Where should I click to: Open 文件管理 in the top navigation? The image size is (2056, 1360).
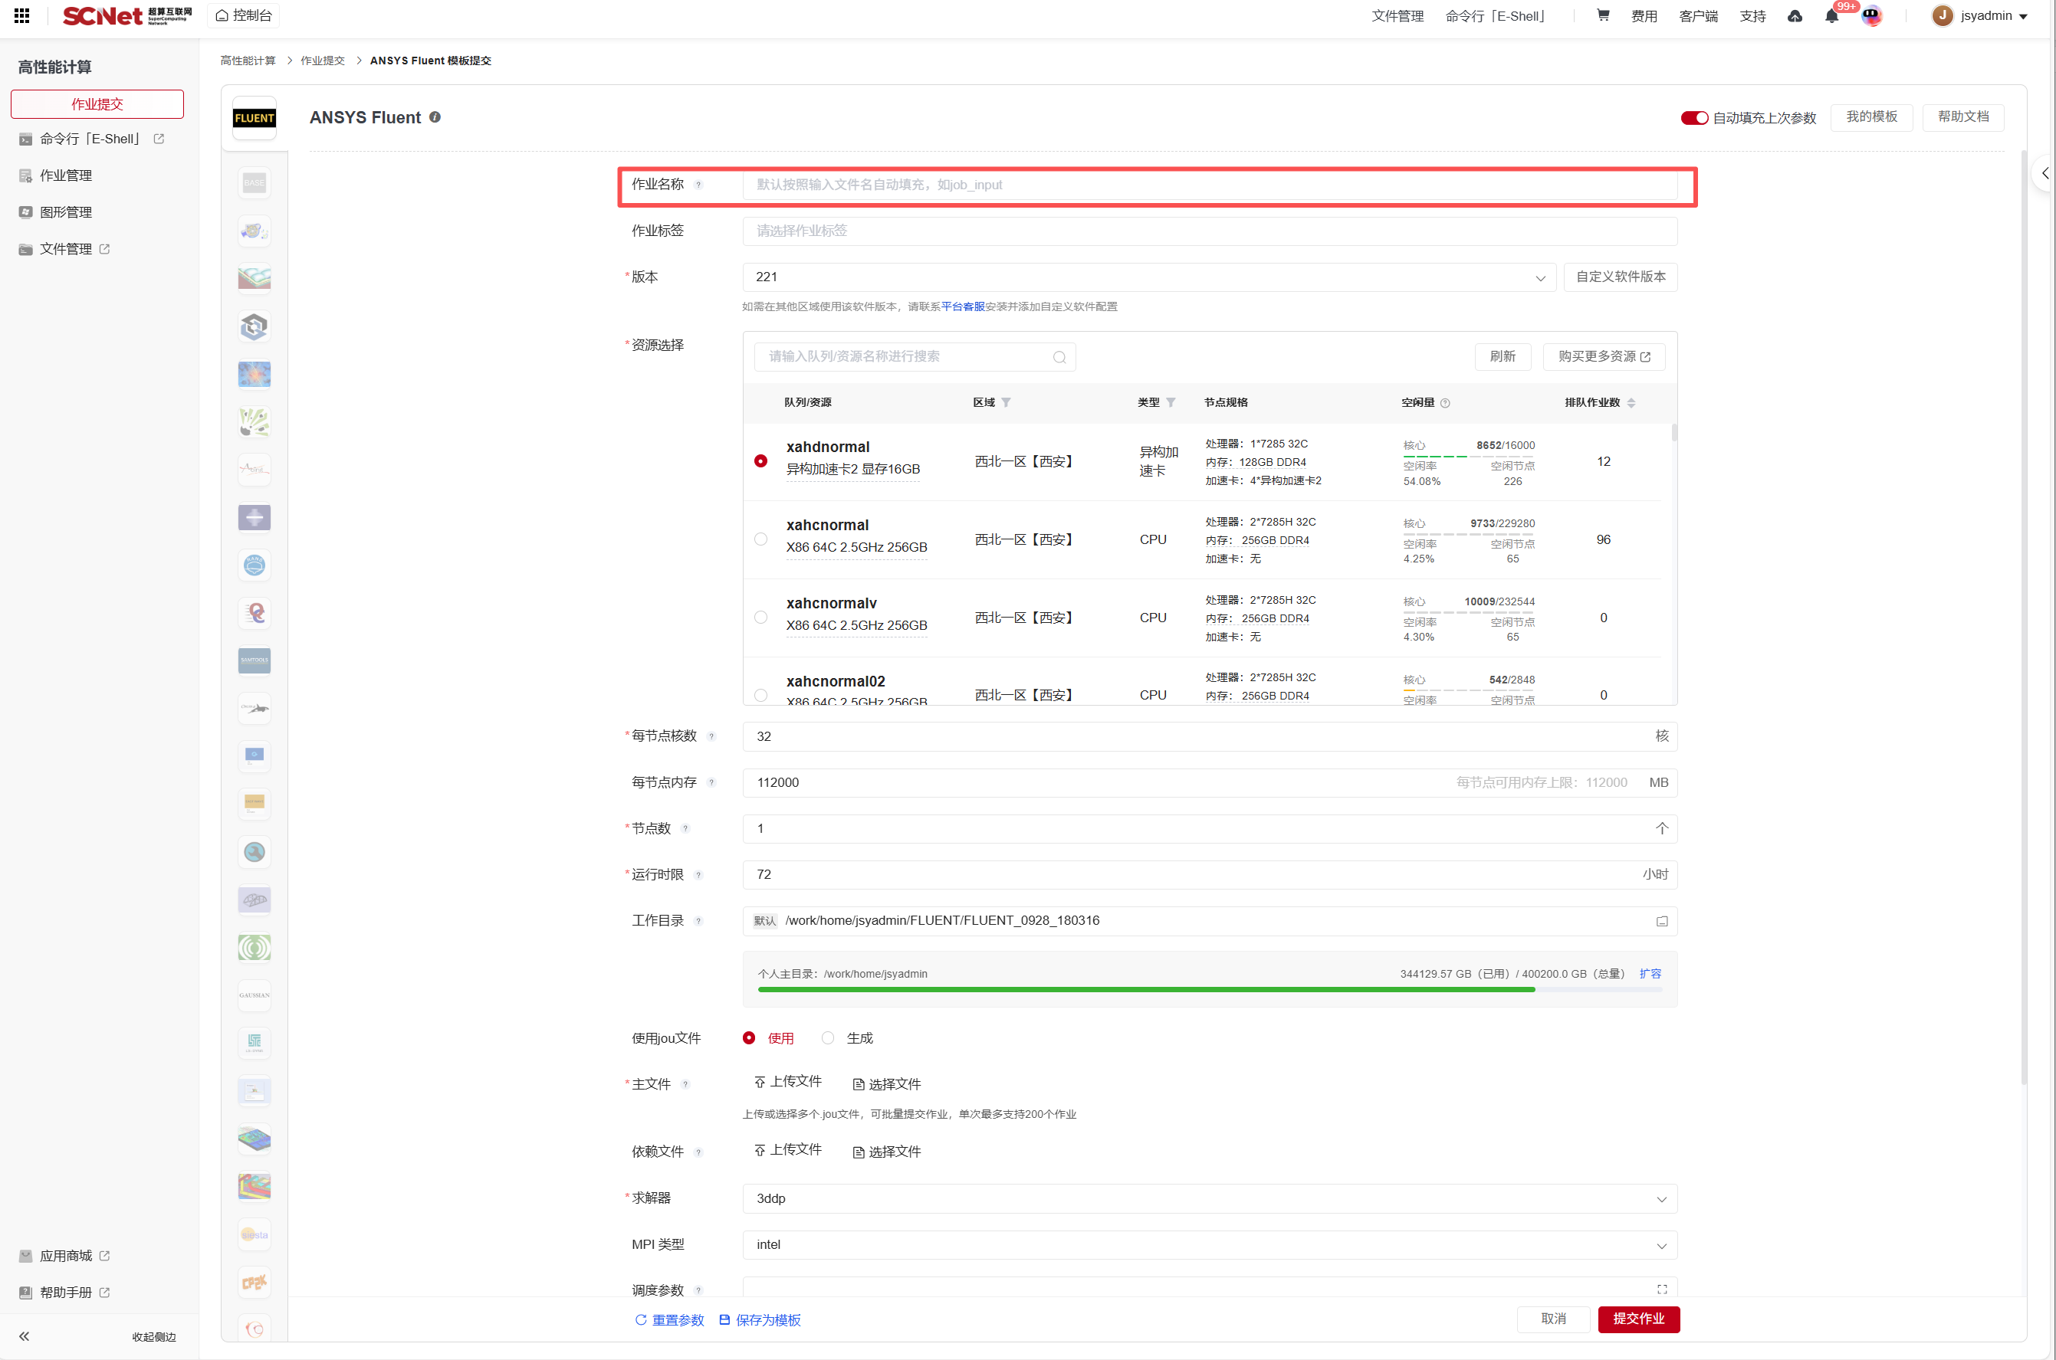1397,17
